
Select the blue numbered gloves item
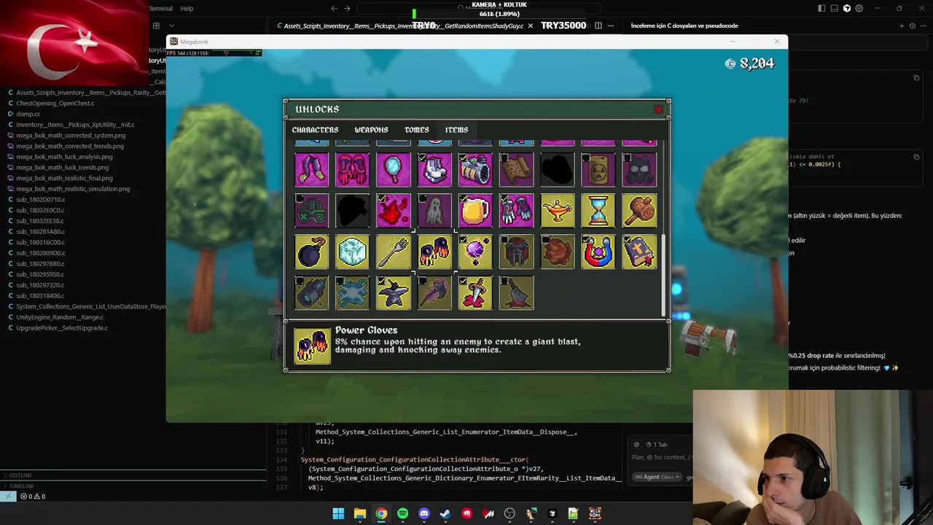[516, 211]
